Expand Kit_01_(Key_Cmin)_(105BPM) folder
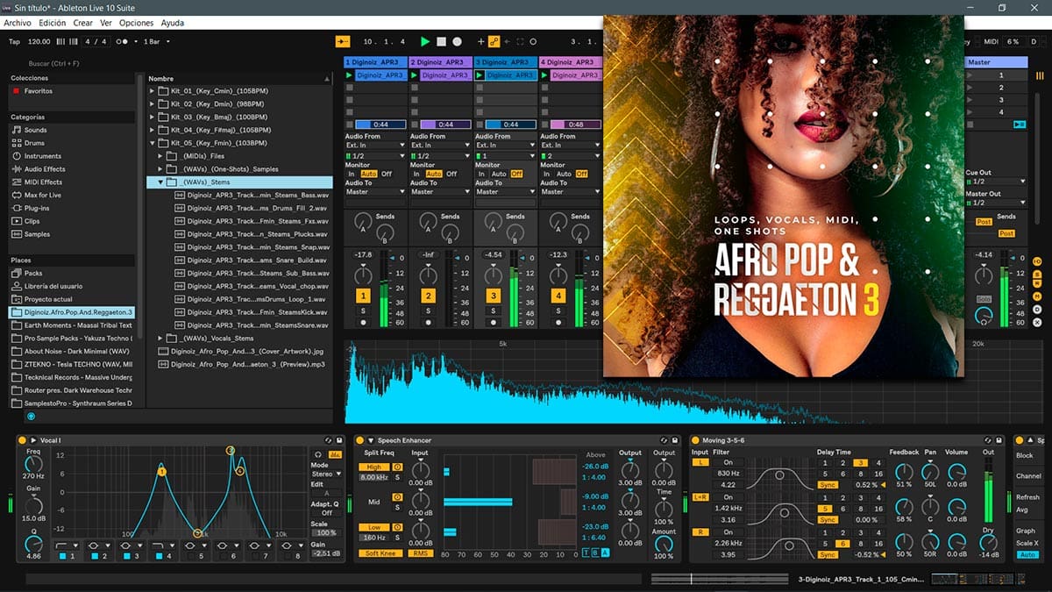The width and height of the screenshot is (1052, 592). pos(152,91)
